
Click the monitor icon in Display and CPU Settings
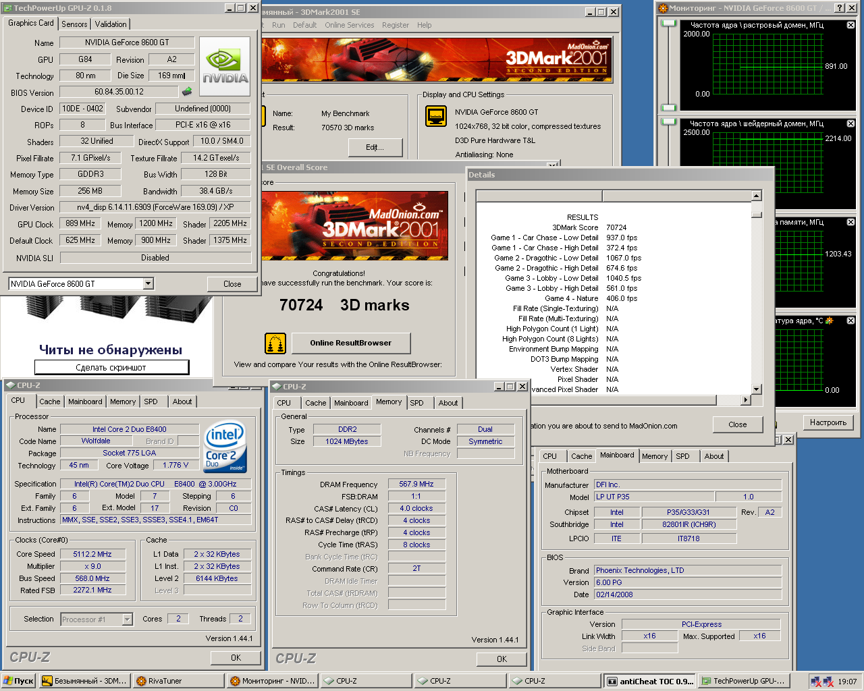[436, 116]
